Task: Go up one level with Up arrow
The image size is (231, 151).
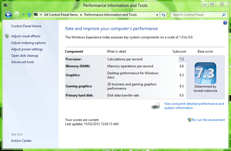Action: click(29, 15)
